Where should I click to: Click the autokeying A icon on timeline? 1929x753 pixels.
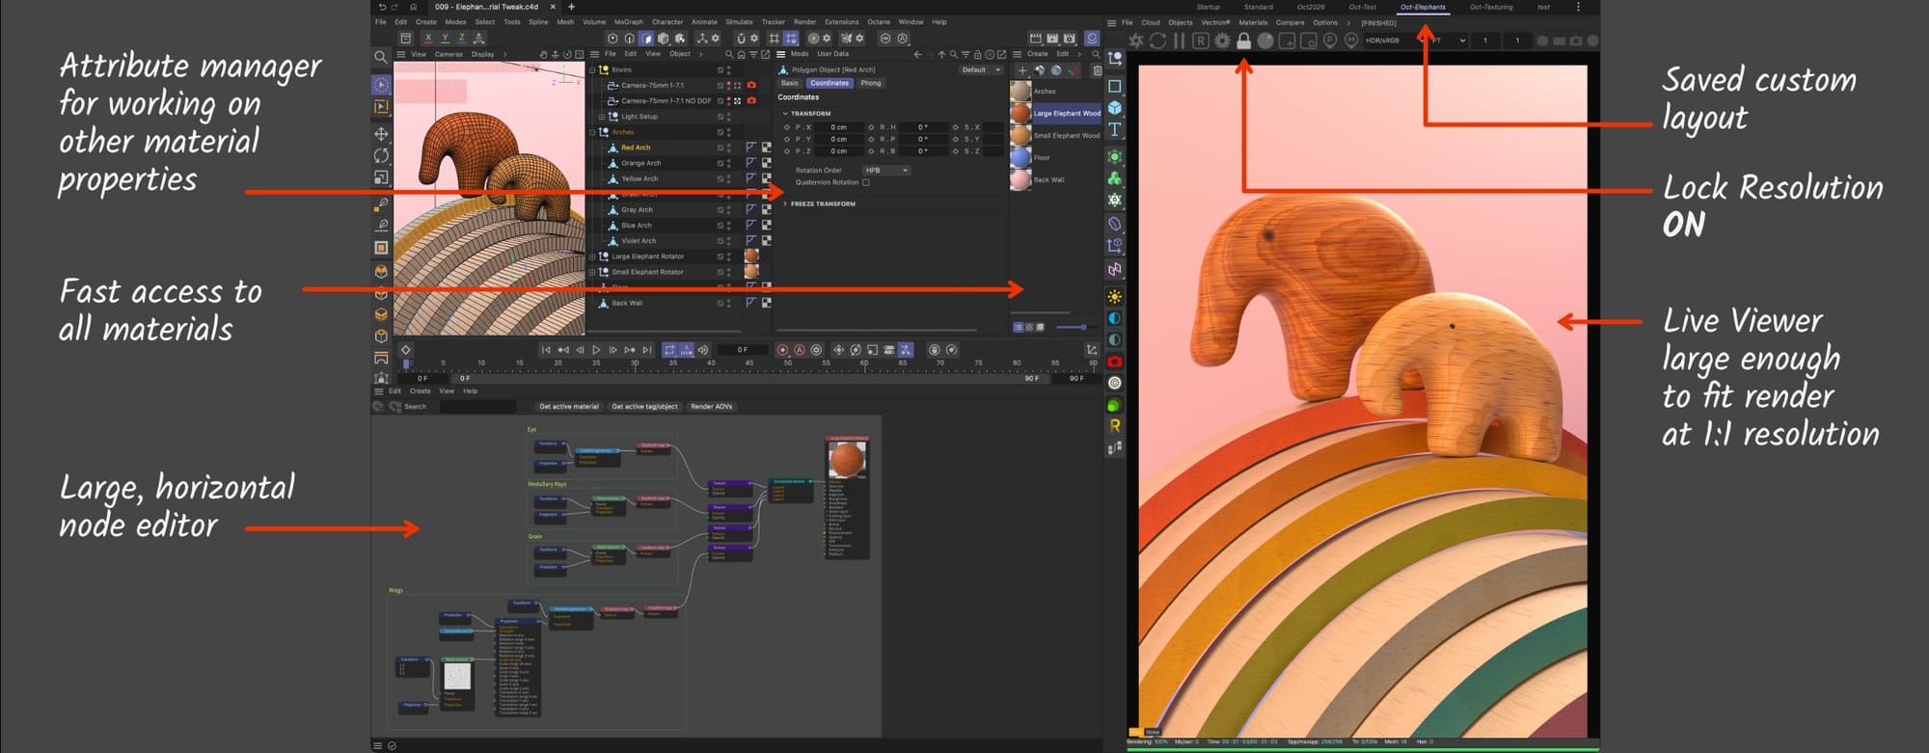click(x=800, y=350)
